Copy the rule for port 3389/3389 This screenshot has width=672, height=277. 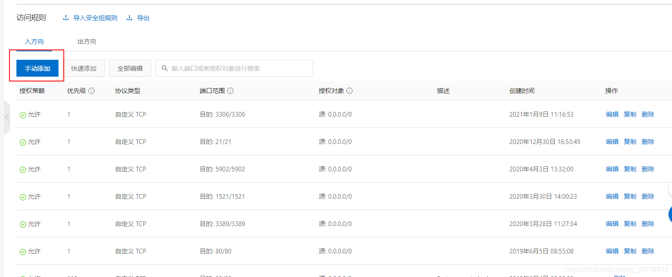(x=630, y=224)
